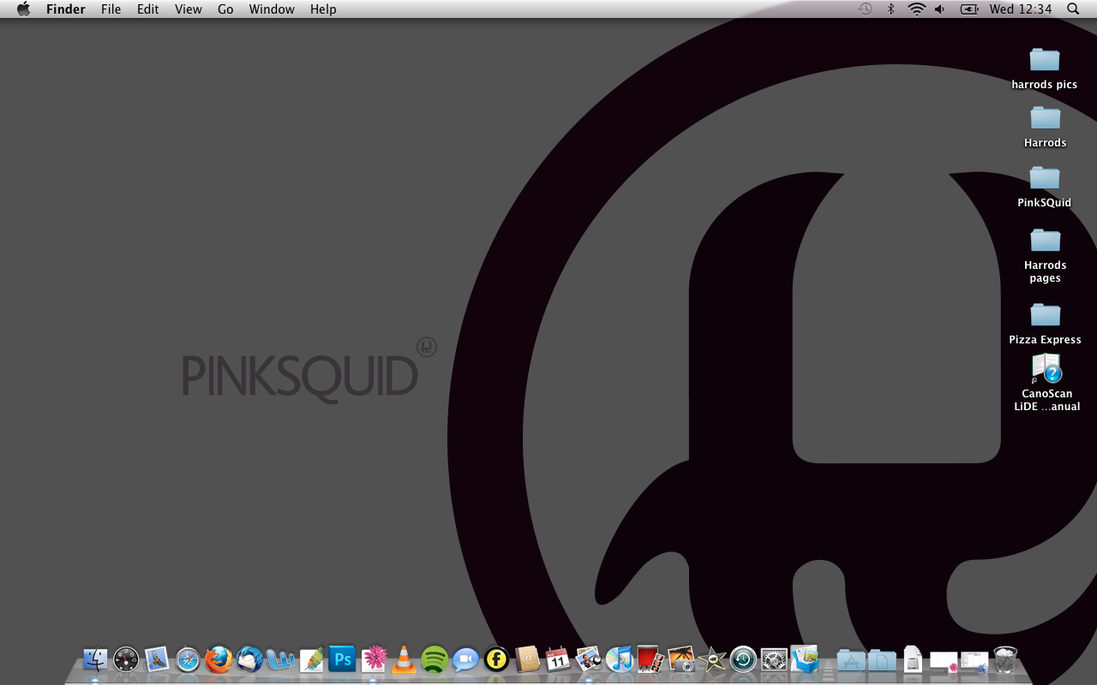Select the PinkSQuid desktop folder
This screenshot has height=685, width=1097.
coord(1044,187)
